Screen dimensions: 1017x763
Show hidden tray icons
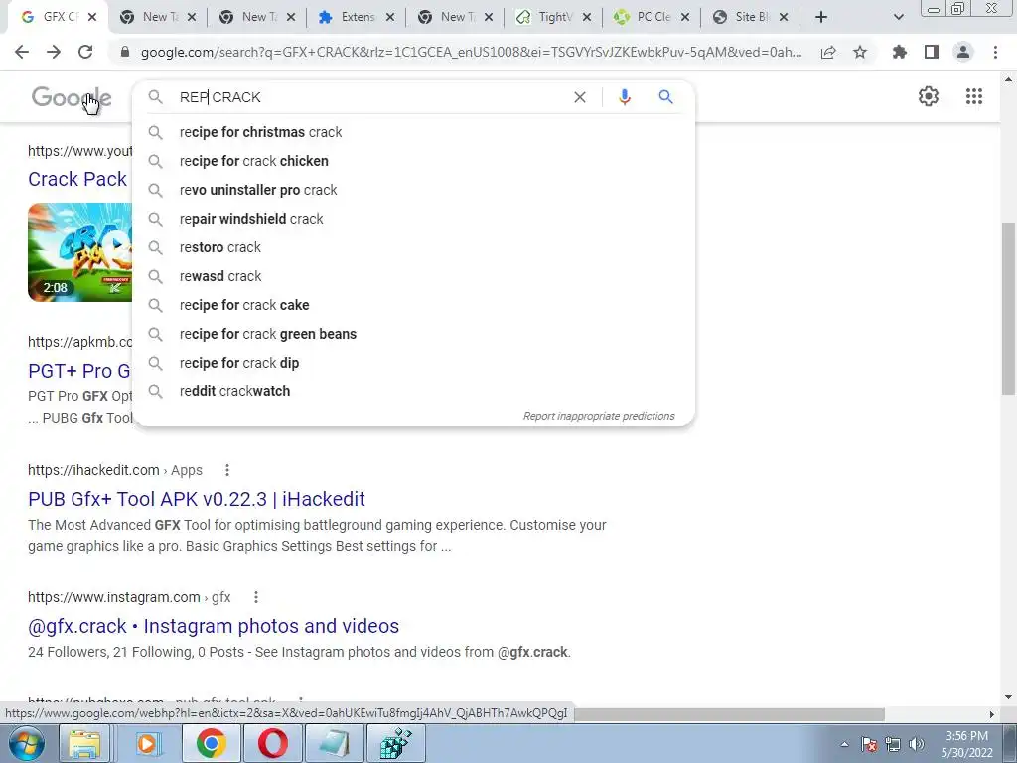coord(844,744)
